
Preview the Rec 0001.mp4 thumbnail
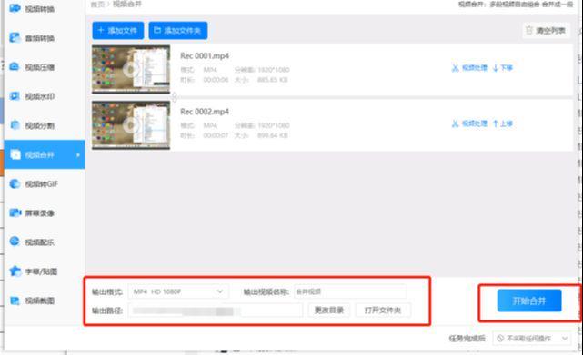click(131, 69)
